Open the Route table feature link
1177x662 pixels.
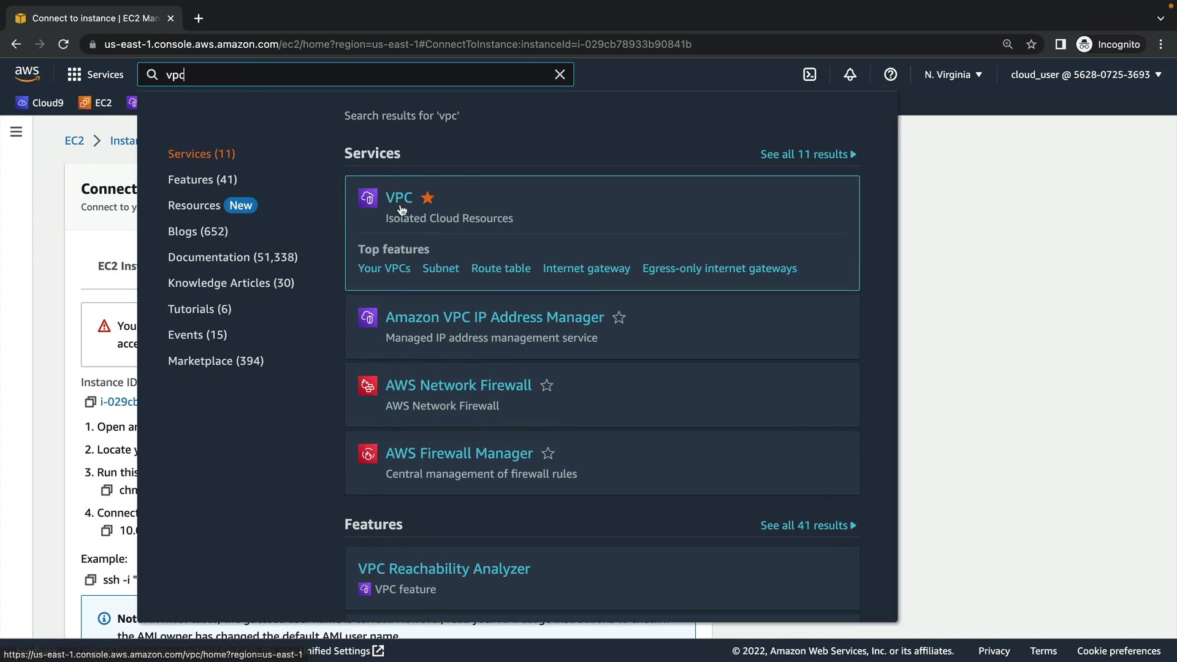tap(501, 268)
